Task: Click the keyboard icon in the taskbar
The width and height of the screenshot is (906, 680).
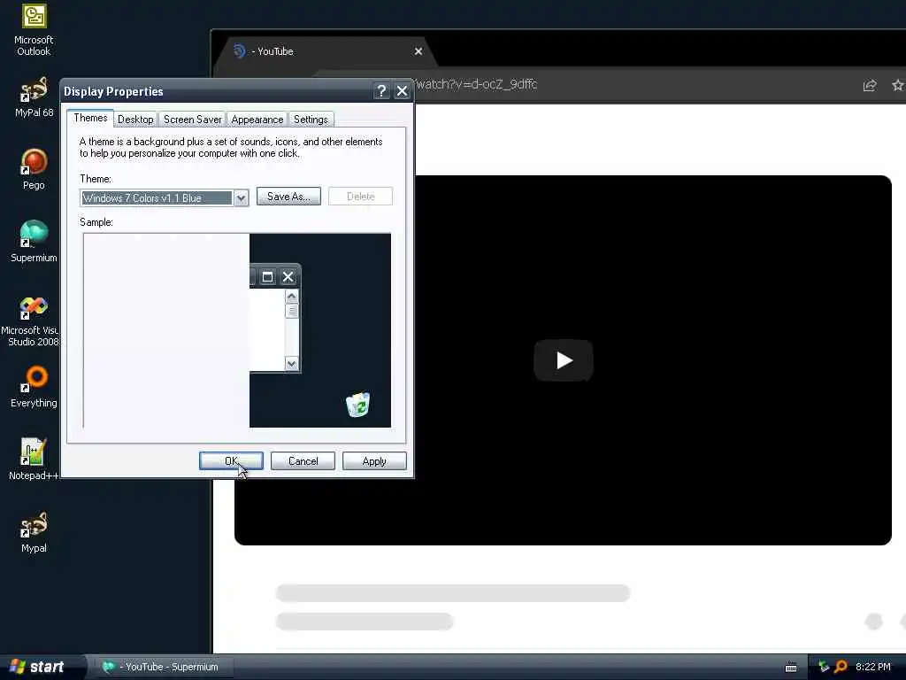Action: tap(791, 668)
